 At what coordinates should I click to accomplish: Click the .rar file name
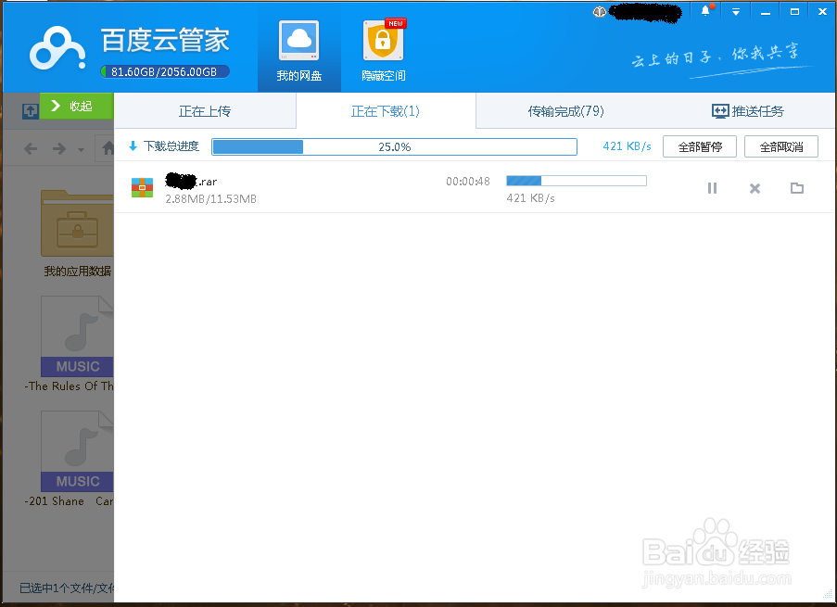tap(191, 181)
